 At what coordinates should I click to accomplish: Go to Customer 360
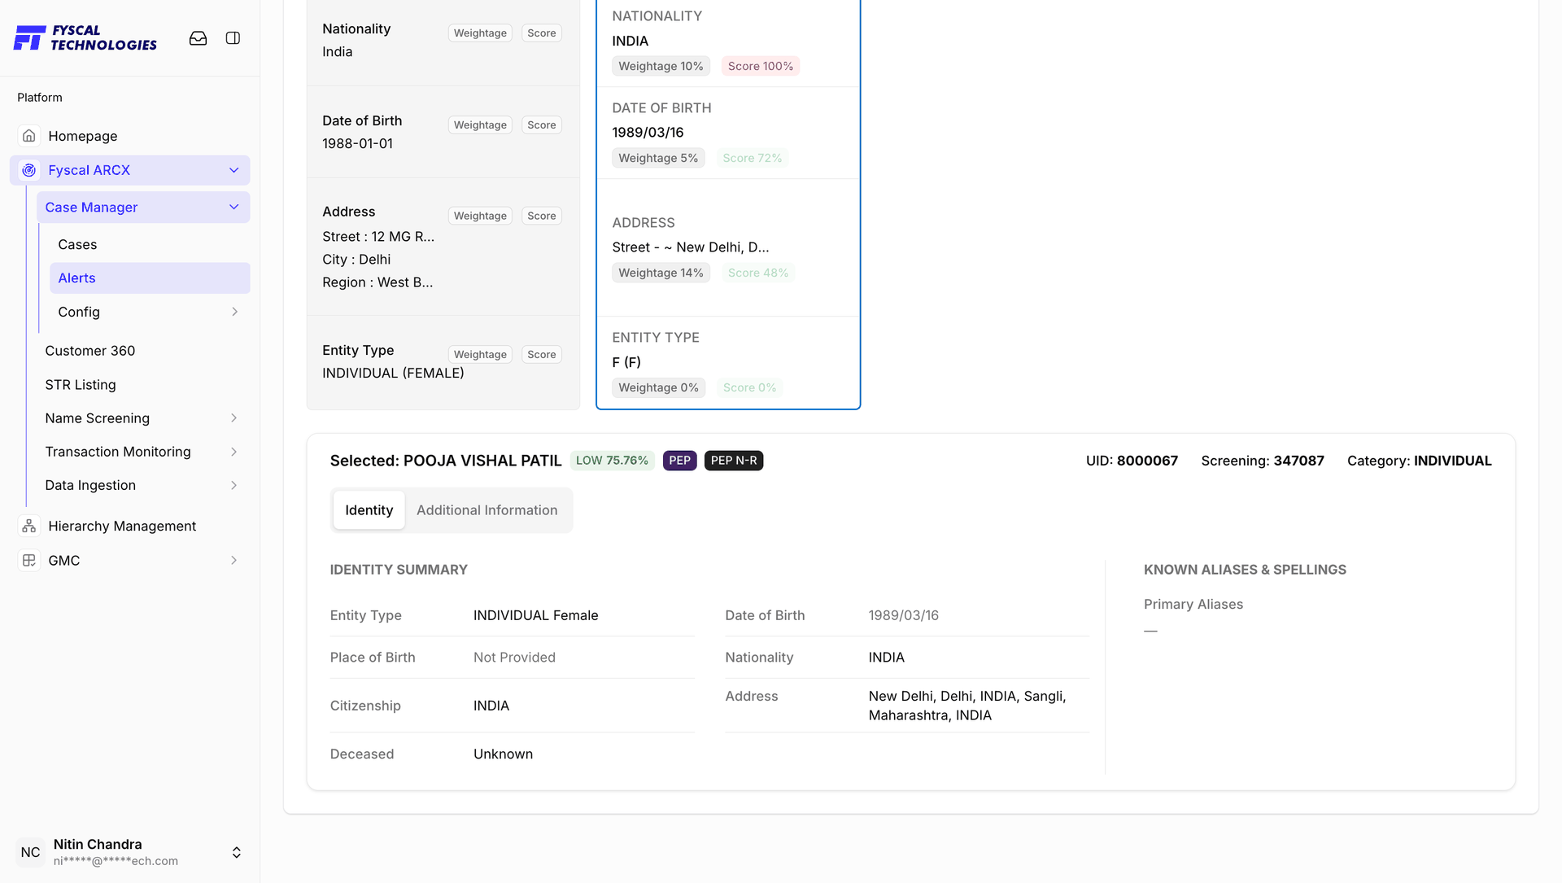click(89, 350)
